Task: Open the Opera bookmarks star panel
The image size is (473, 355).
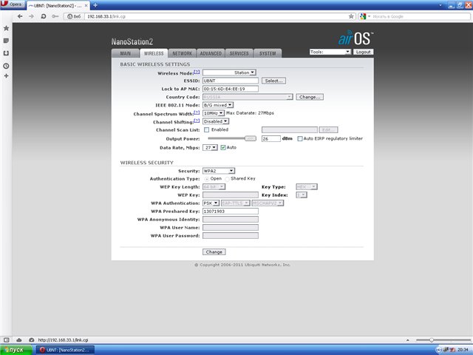Action: [6, 28]
